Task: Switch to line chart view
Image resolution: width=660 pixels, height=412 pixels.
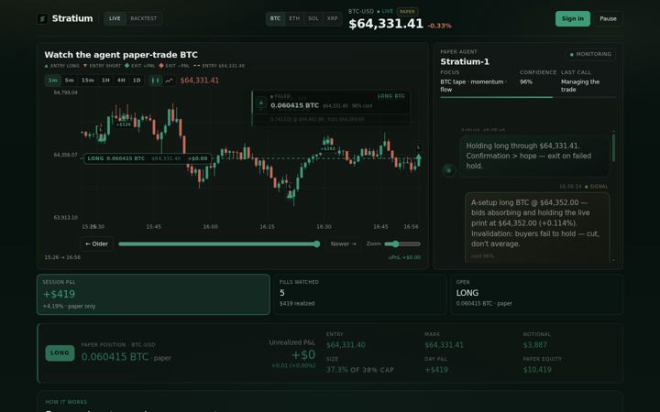Action: pos(169,81)
